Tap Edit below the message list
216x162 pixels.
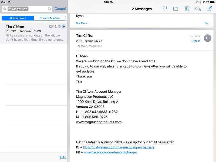pyautogui.click(x=63, y=157)
